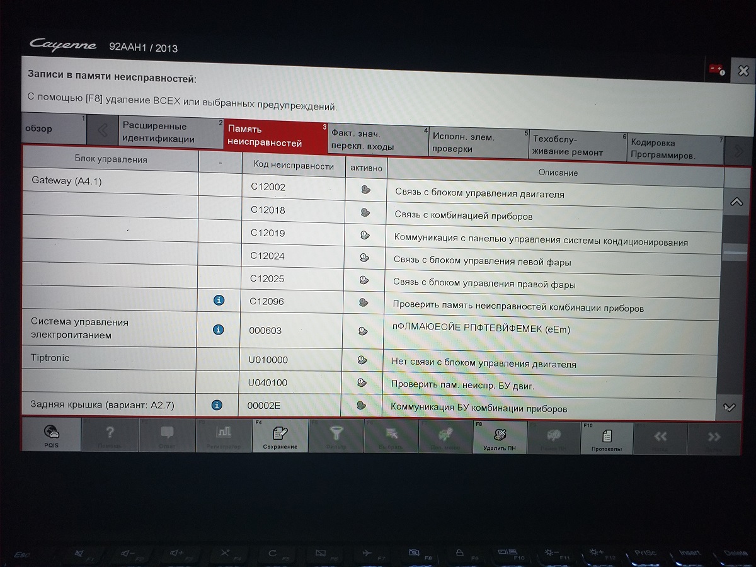
Task: Click the info icon for code 00002E
Action: (x=217, y=405)
